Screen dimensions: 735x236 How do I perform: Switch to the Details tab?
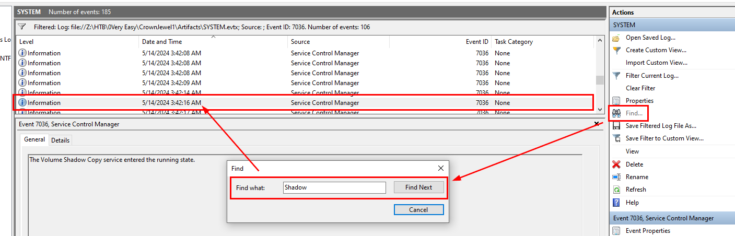click(60, 140)
